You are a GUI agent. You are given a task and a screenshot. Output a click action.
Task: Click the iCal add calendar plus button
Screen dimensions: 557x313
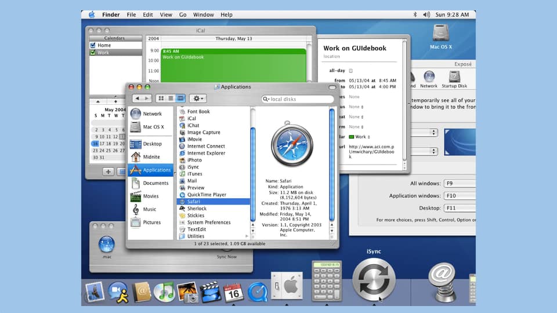[108, 172]
